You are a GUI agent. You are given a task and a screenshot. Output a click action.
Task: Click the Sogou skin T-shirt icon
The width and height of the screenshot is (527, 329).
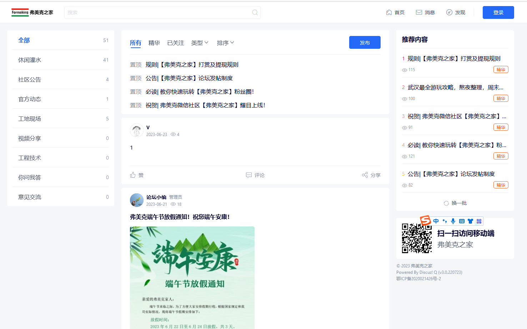[470, 221]
